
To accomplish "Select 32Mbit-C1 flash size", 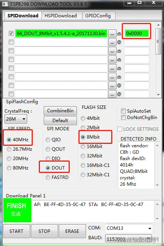I will pyautogui.click(x=95, y=175).
